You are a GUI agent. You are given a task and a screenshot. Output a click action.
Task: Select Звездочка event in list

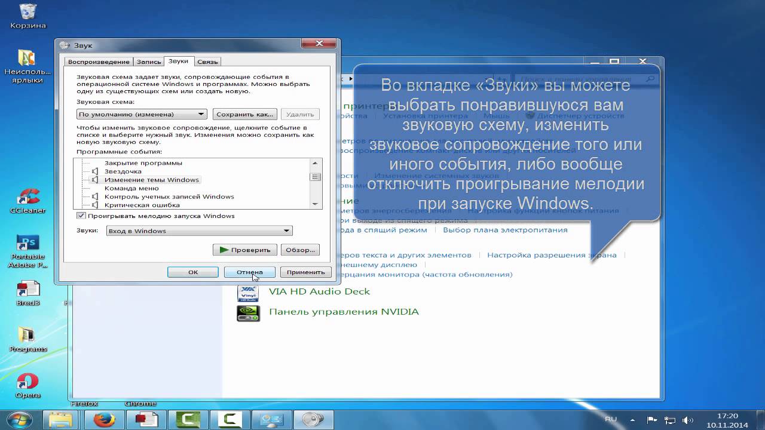[x=123, y=171]
